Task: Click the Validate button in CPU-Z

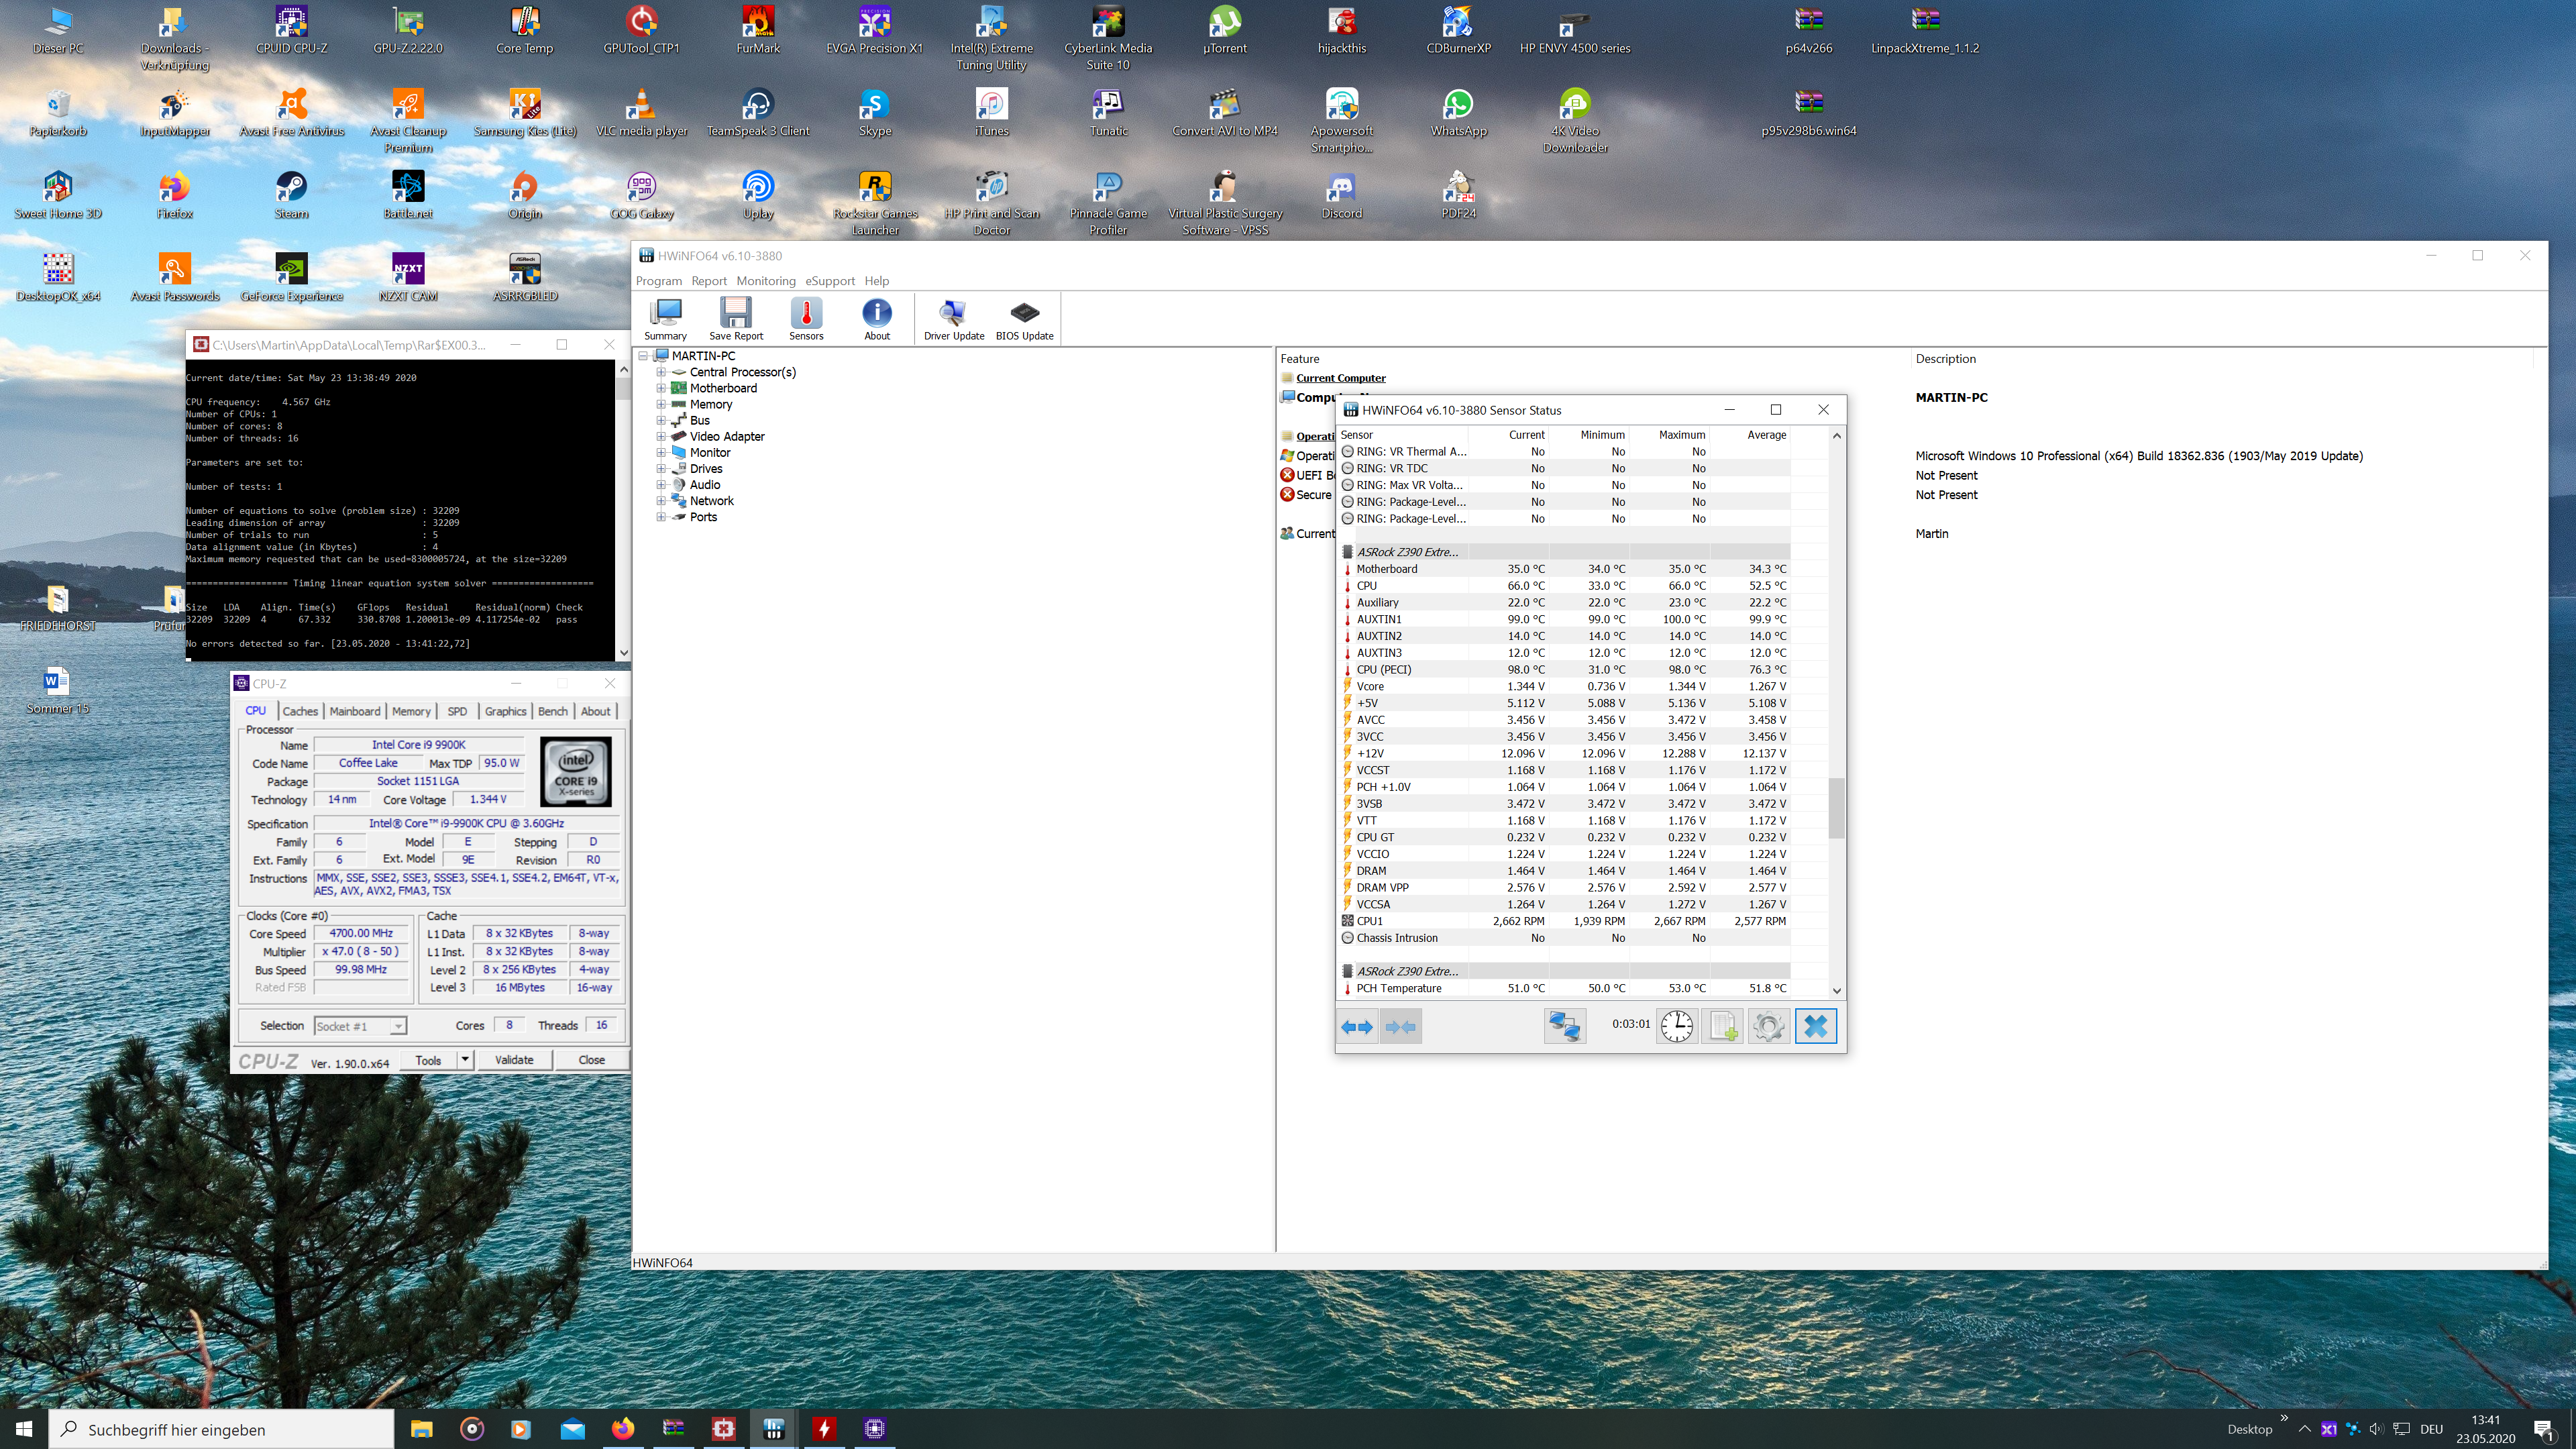Action: pos(514,1060)
